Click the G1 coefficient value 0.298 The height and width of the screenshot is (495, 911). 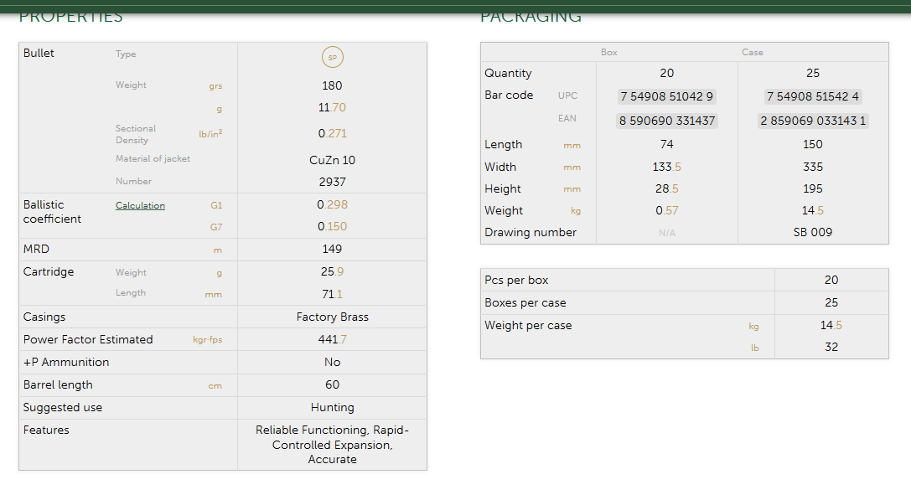click(x=332, y=204)
